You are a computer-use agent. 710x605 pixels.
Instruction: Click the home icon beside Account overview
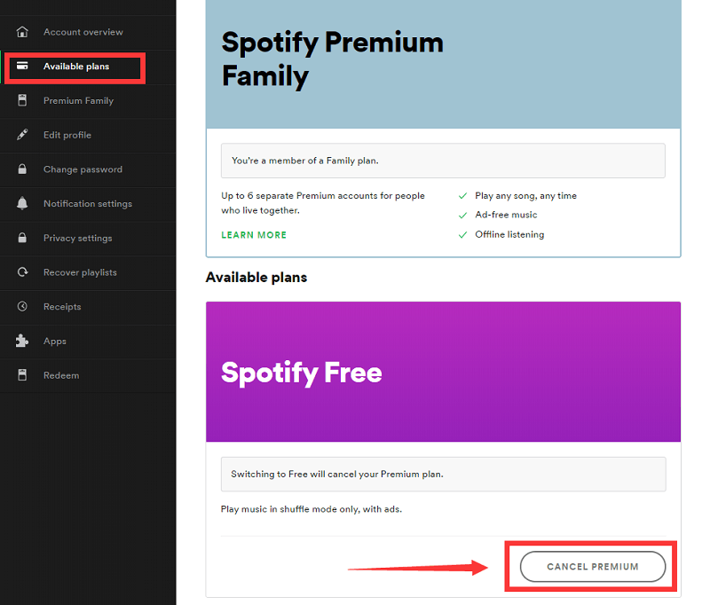[23, 32]
